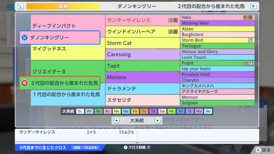Select the Fa lineage swatch
Image resolution: width=274 pixels, height=154 pixels.
click(x=135, y=111)
